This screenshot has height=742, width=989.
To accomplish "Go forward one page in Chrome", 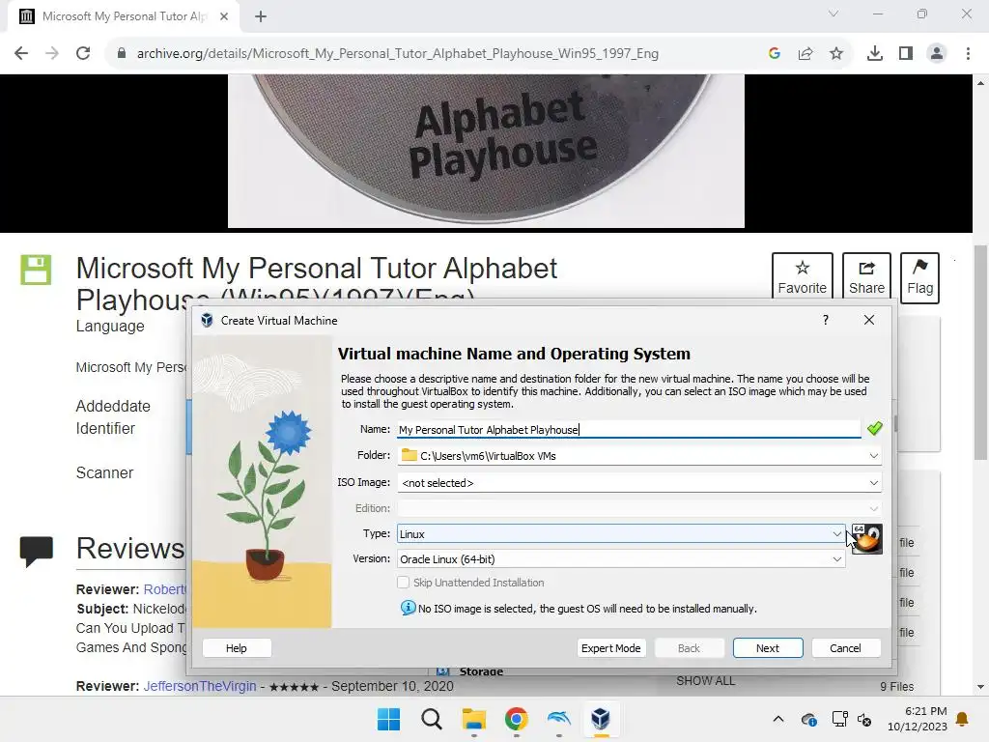I will (x=52, y=54).
